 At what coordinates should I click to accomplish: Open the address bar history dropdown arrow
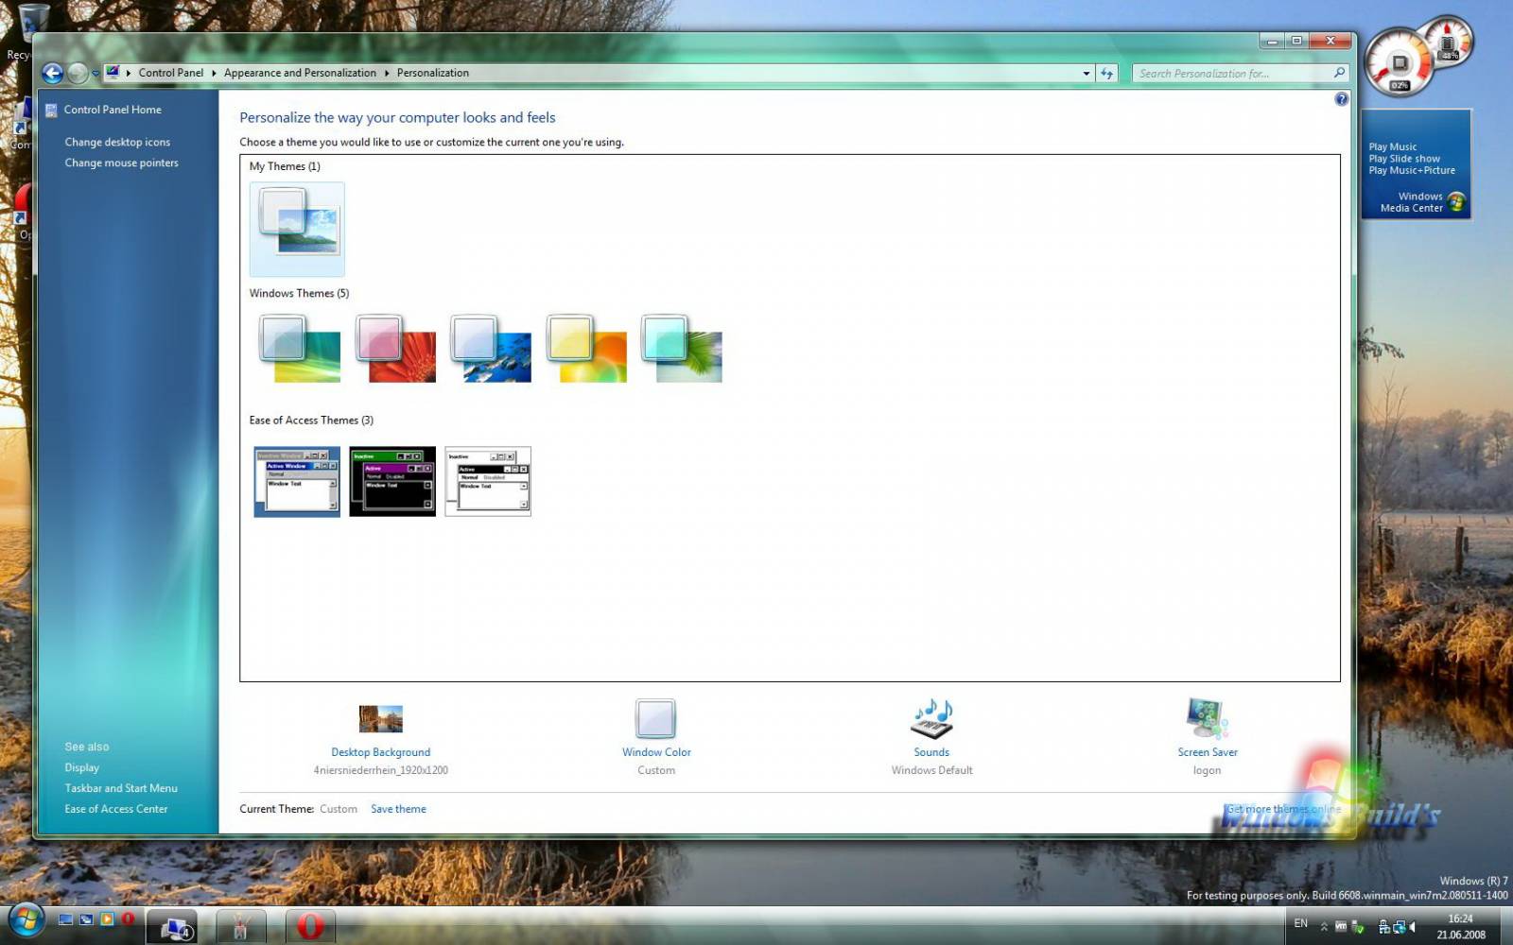[1086, 73]
